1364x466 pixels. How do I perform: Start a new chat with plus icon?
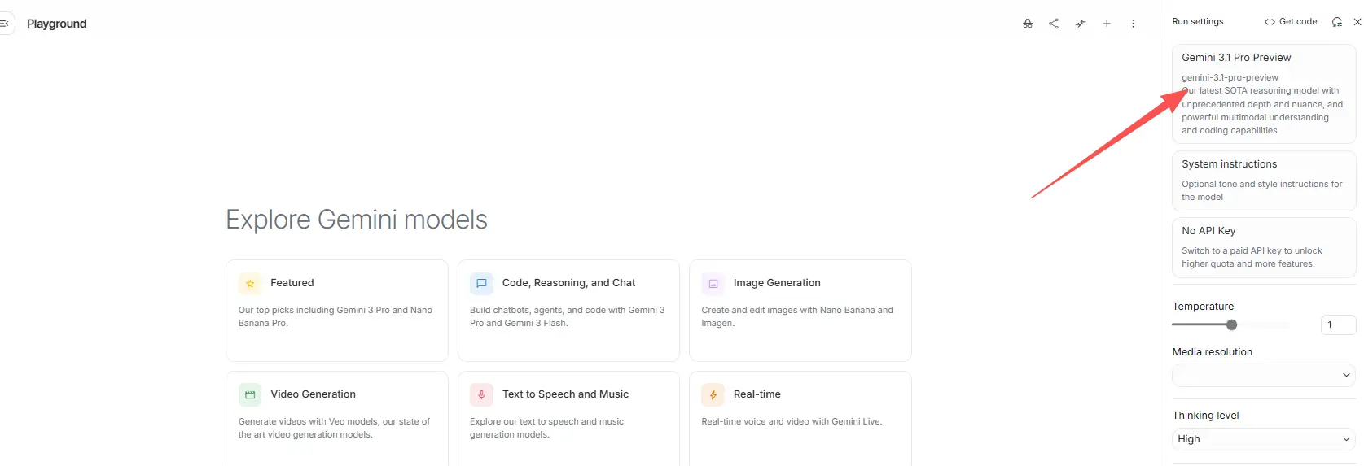pos(1107,24)
